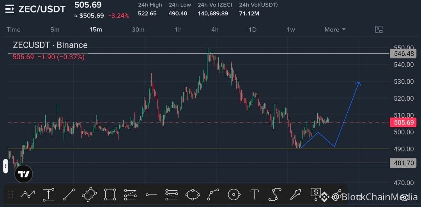Click the 24h Low value 490.40
This screenshot has height=207, width=421.
coord(178,13)
